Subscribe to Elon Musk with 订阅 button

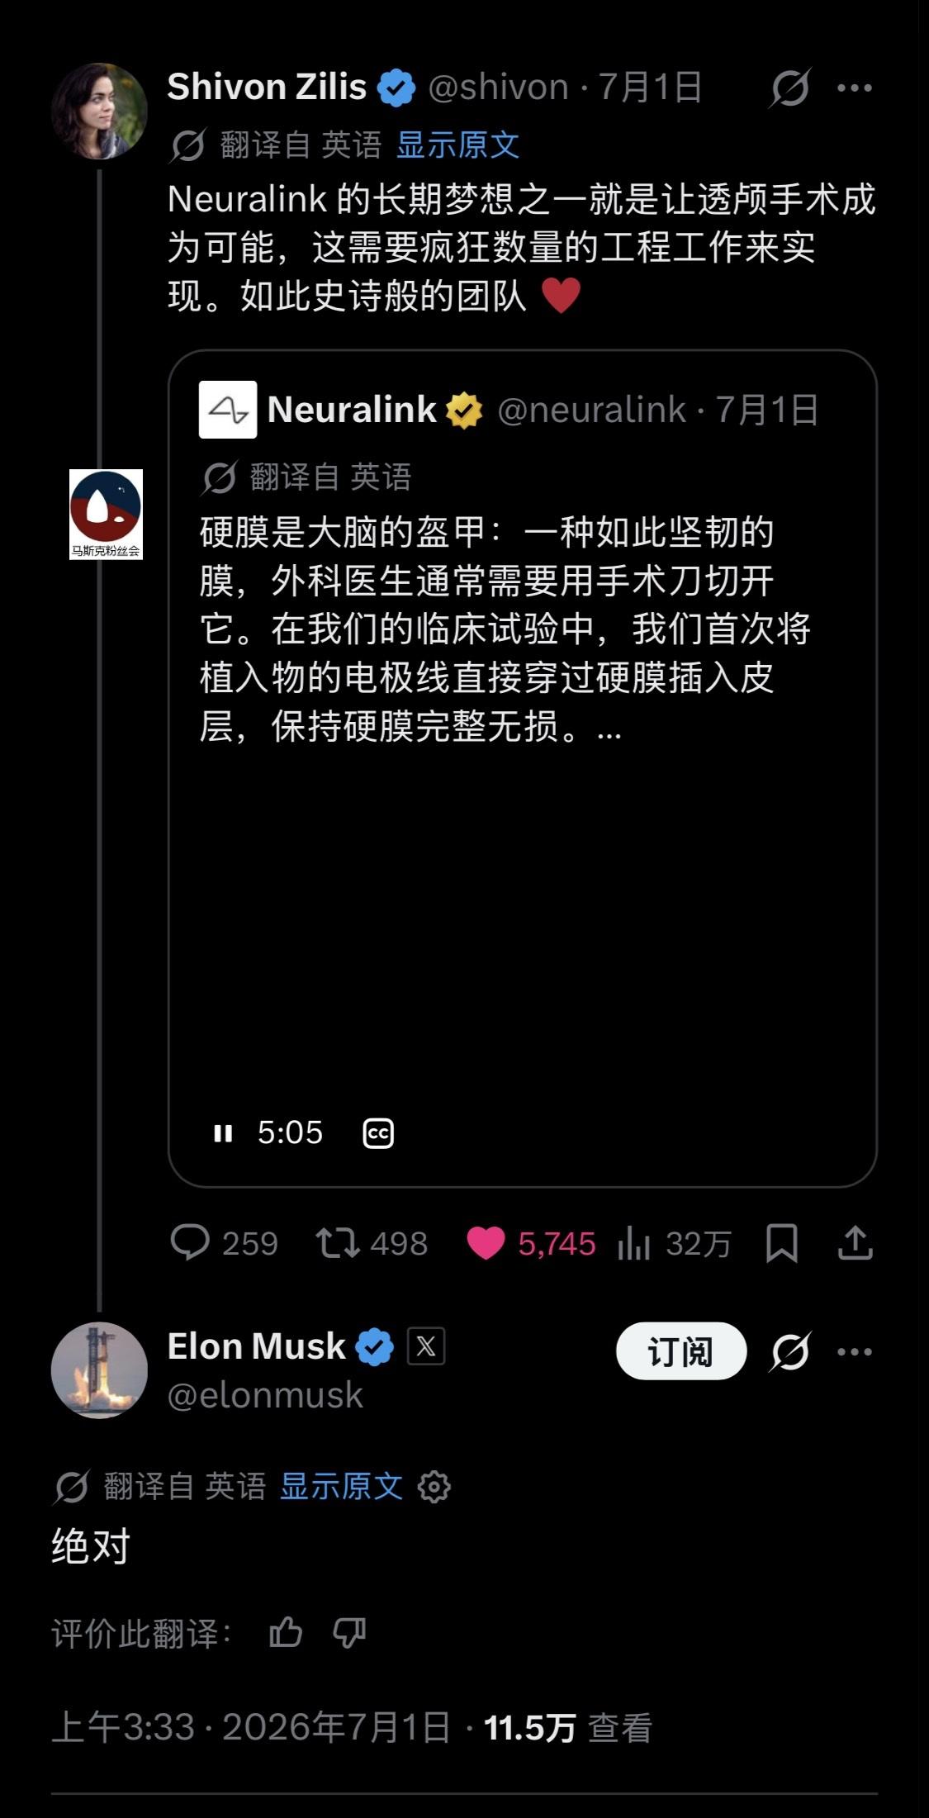coord(681,1351)
